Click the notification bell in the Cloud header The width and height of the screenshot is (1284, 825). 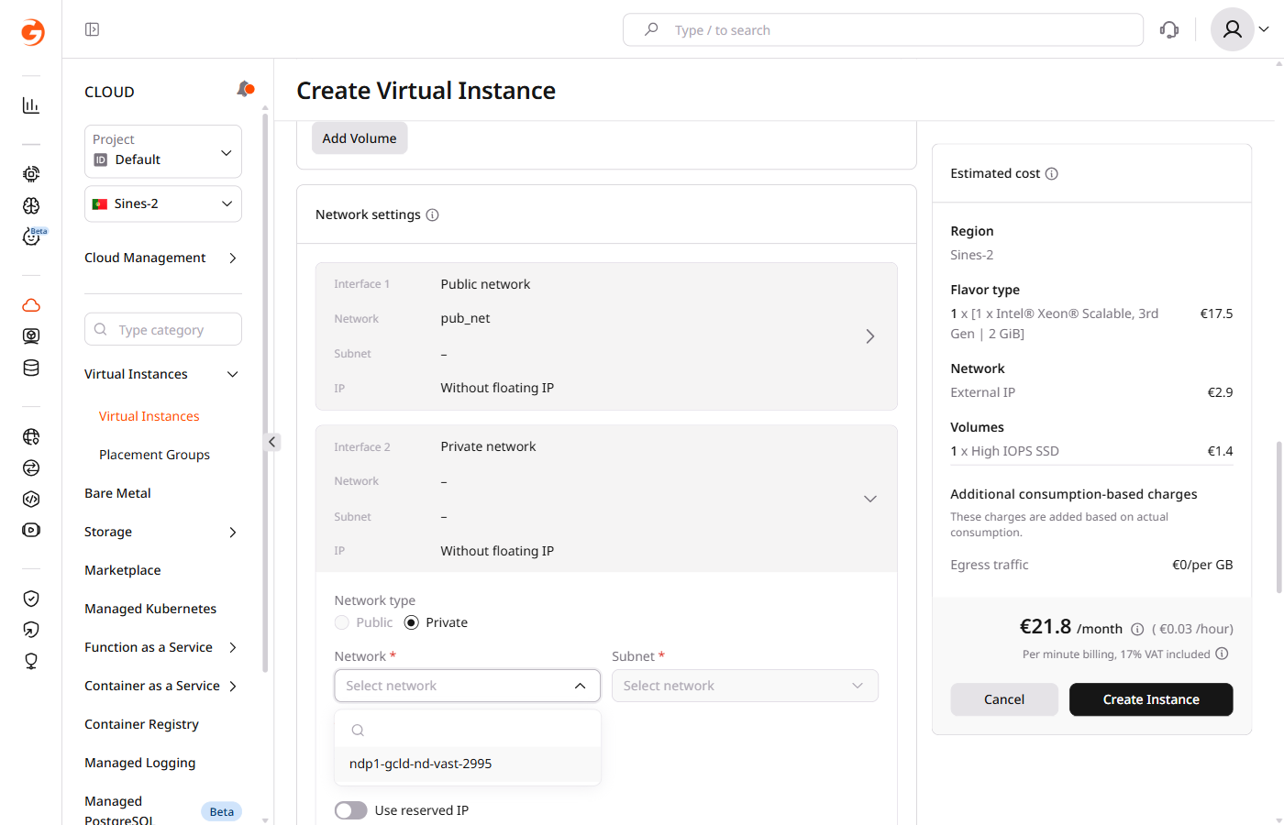(x=245, y=89)
